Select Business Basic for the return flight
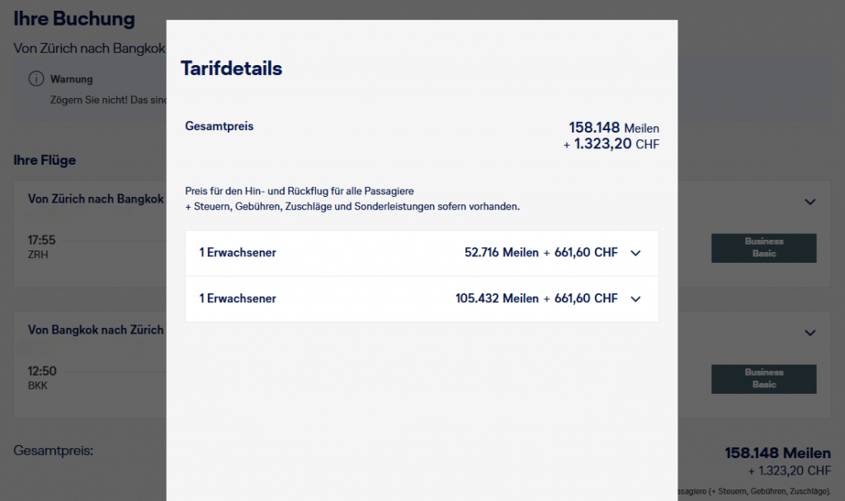Viewport: 845px width, 501px height. [763, 379]
